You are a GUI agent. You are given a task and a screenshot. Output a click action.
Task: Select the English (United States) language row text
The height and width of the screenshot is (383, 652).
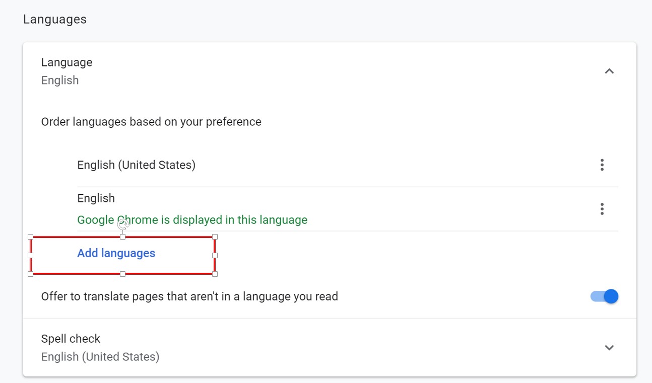pyautogui.click(x=136, y=165)
